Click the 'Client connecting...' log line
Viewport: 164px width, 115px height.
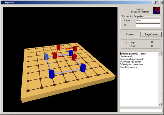click(130, 67)
